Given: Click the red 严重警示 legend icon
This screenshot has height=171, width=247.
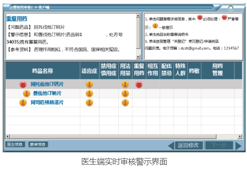Looking at the screenshot, I should click(224, 17).
